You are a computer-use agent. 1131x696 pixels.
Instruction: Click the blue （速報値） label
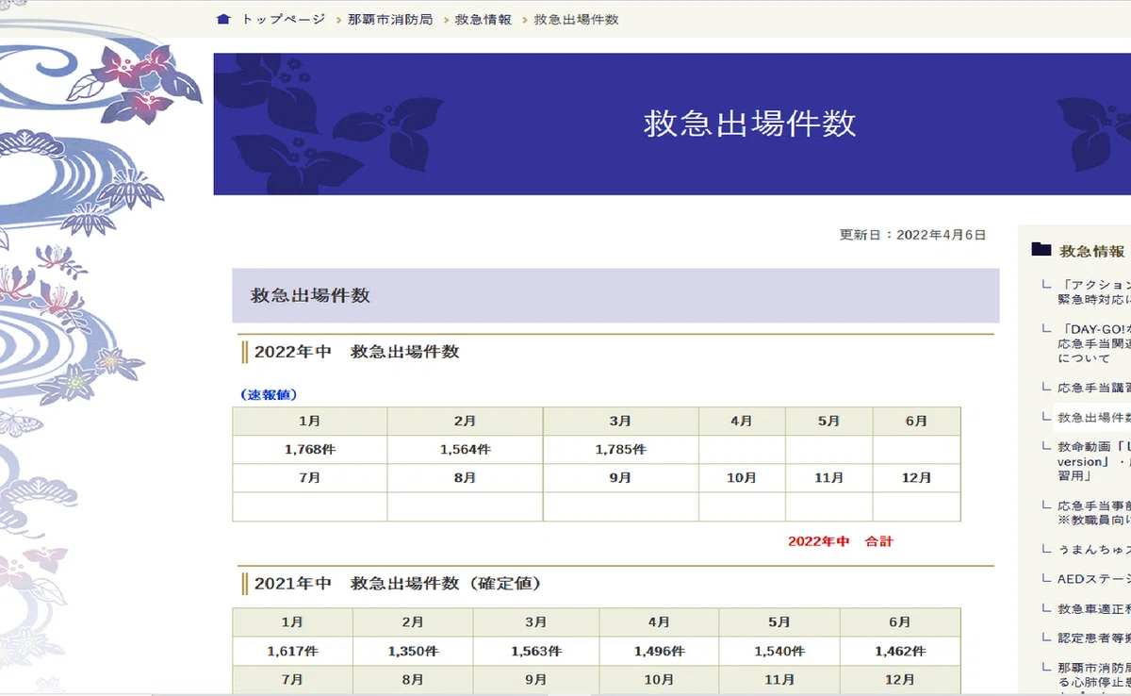(269, 394)
